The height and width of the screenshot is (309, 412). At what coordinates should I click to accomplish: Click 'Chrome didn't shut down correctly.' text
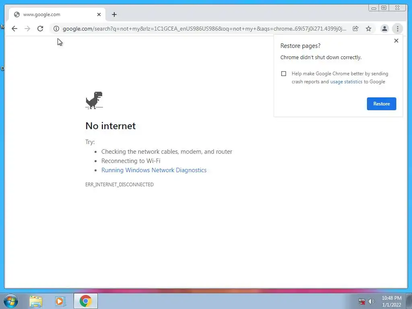tap(321, 57)
